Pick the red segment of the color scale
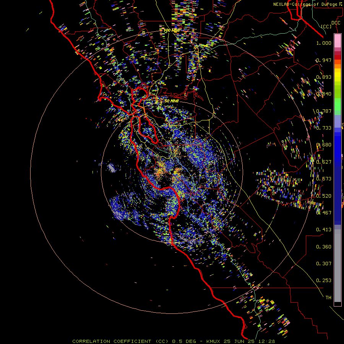 click(x=338, y=57)
